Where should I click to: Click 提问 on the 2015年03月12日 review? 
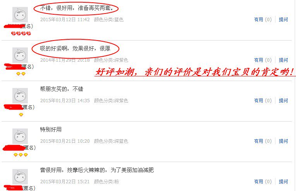click(283, 20)
